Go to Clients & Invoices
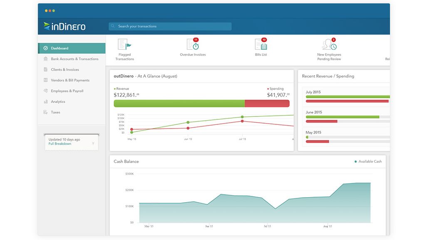This screenshot has width=426, height=240. (72, 69)
